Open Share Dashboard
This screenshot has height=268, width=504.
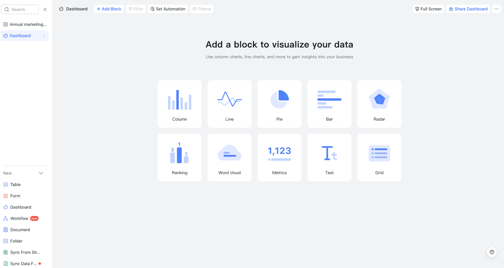(468, 9)
